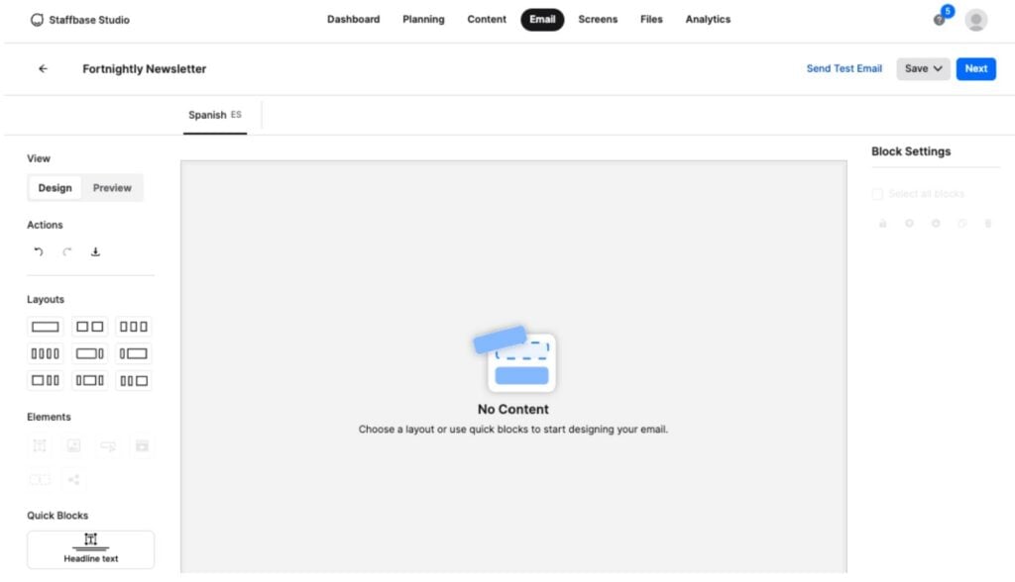This screenshot has height=582, width=1015.
Task: Add the Headline text quick block
Action: (x=90, y=549)
